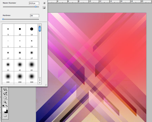Image resolution: width=152 pixels, height=122 pixels.
Task: Toggle Quick Mask mode
Action: tap(5, 116)
